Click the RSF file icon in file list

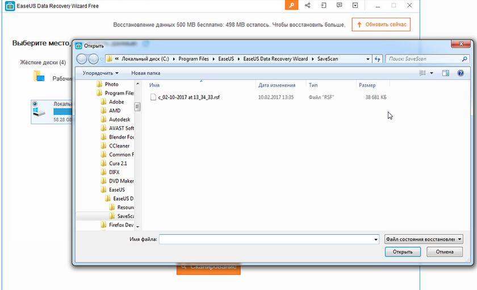[x=153, y=97]
